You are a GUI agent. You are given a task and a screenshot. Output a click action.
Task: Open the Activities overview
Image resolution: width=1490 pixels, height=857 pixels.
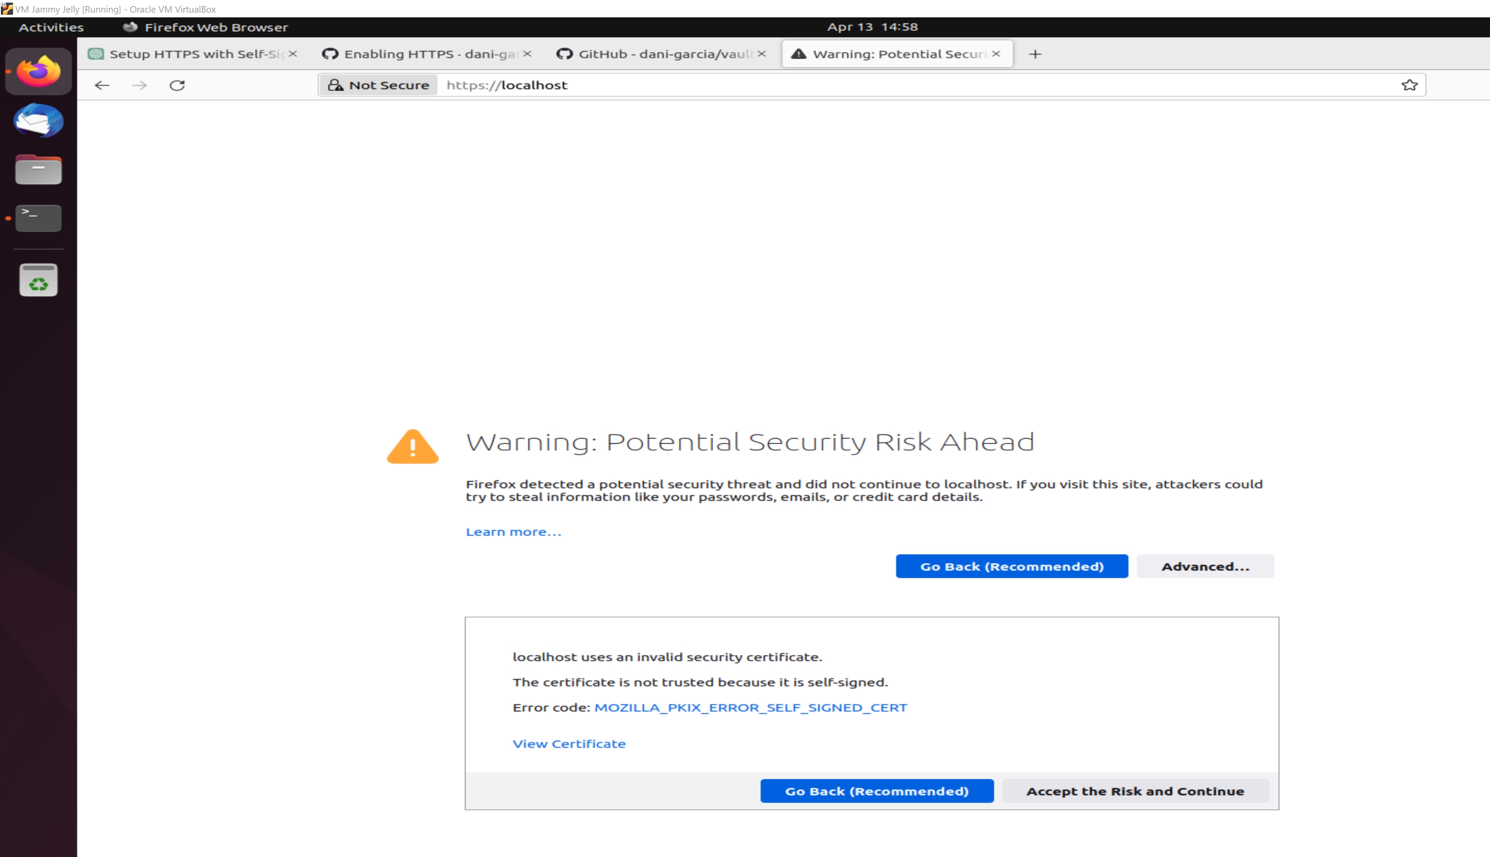pos(51,27)
